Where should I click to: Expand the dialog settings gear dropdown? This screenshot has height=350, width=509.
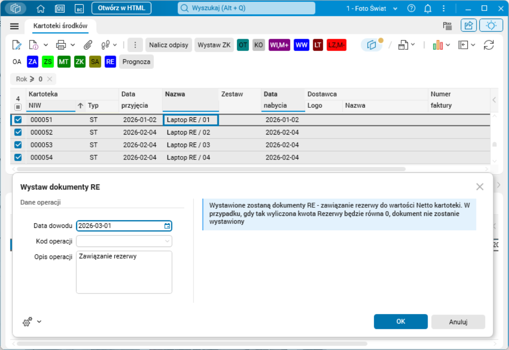pos(39,322)
